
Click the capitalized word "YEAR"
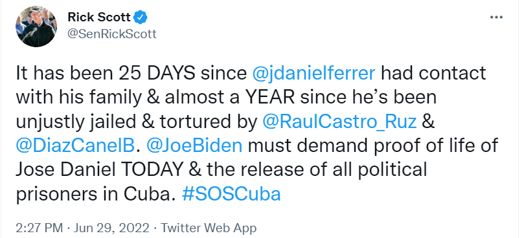(270, 98)
